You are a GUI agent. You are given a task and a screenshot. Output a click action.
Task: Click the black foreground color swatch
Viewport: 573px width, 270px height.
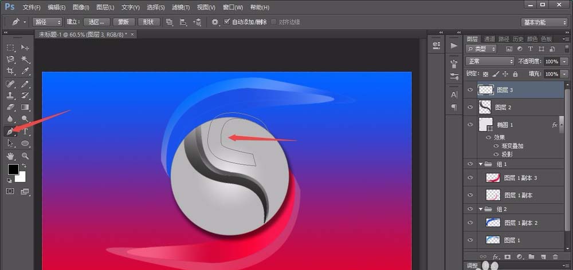[13, 169]
